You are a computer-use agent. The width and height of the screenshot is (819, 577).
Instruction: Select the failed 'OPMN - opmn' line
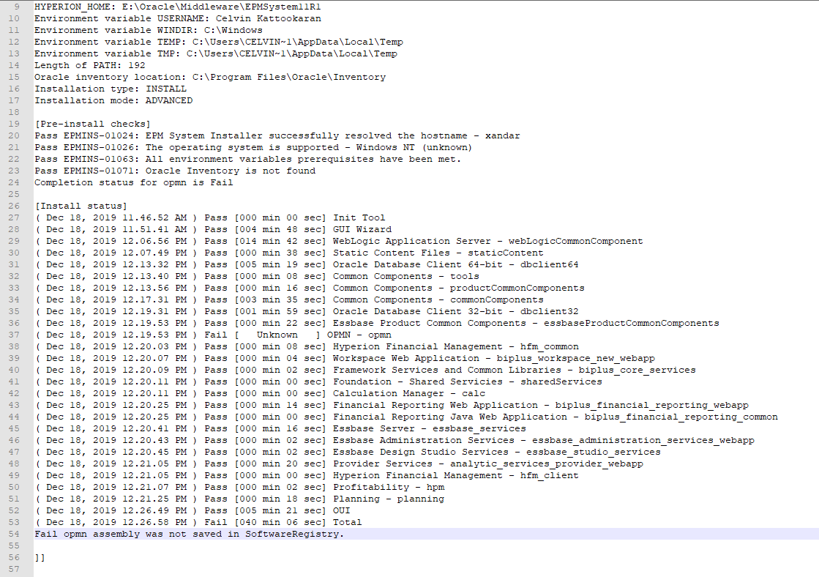(x=213, y=335)
